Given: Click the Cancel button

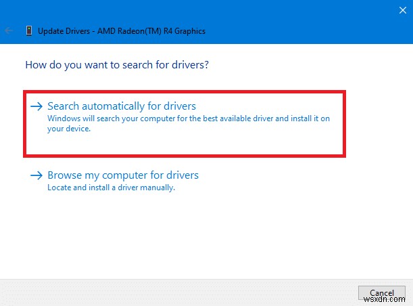Looking at the screenshot, I should tap(382, 293).
